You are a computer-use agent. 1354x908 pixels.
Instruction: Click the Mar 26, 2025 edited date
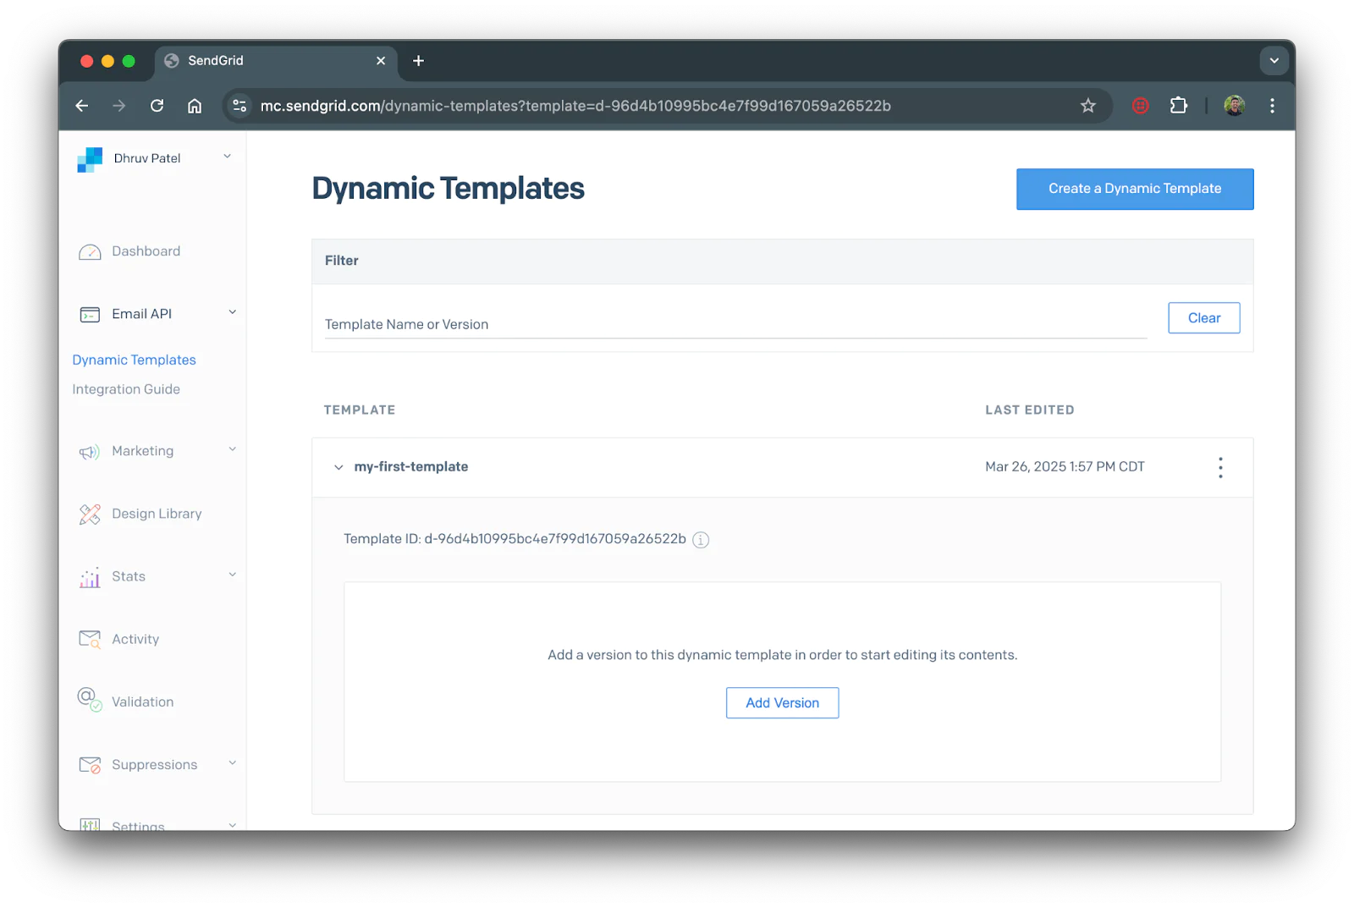[x=1065, y=467]
